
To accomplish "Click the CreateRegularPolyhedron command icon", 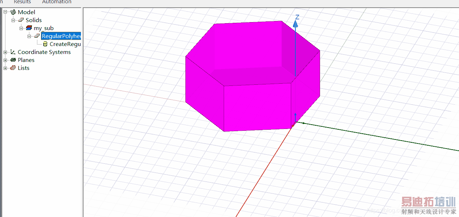I will pos(45,44).
